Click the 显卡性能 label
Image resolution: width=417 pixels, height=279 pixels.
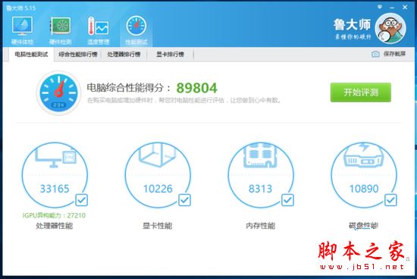click(158, 226)
